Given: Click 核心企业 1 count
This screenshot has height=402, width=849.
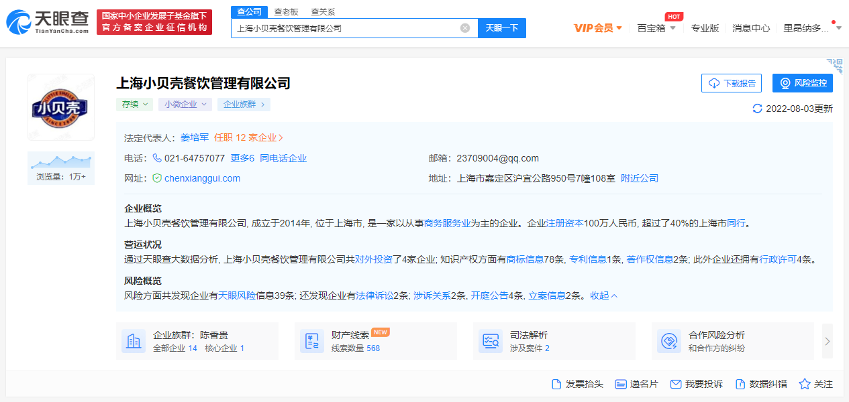Looking at the screenshot, I should tap(225, 348).
